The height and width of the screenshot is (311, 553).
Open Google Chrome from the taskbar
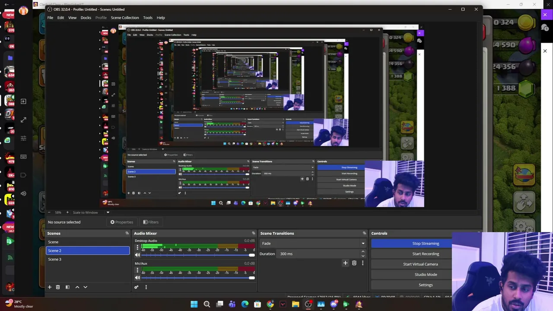coord(270,305)
